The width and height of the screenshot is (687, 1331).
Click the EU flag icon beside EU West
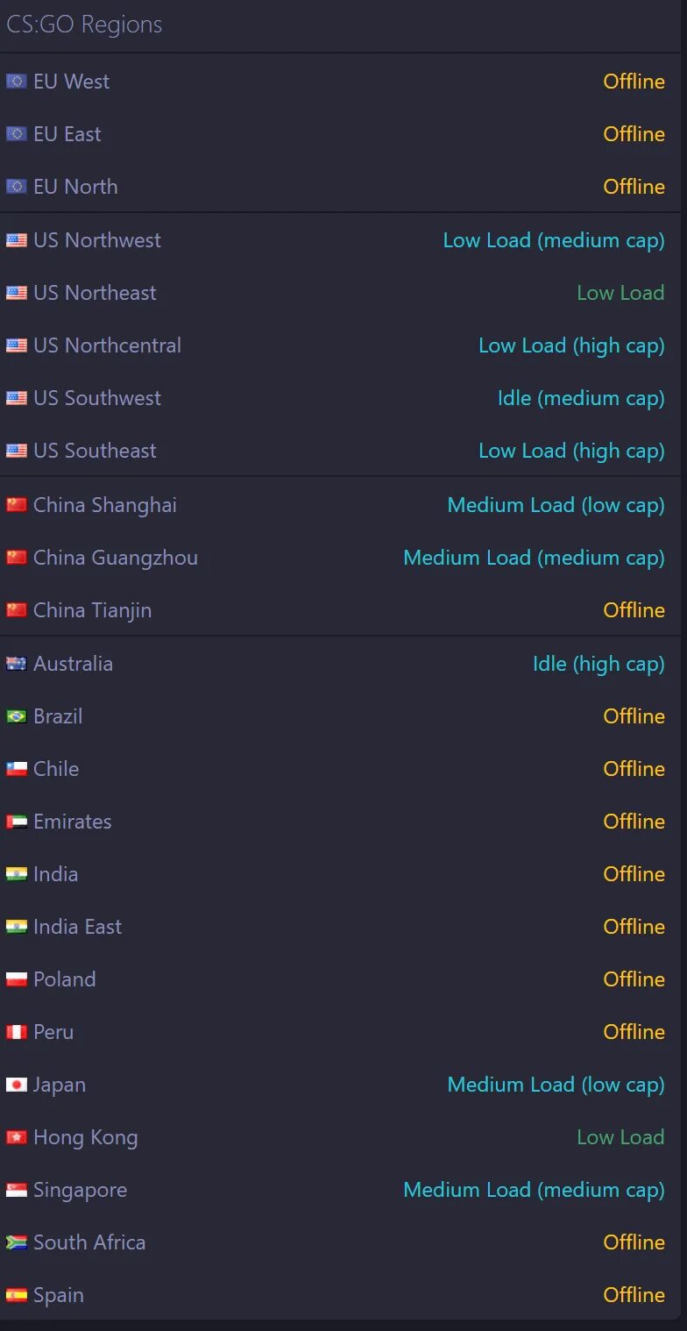[x=16, y=82]
